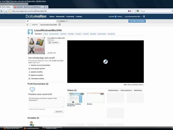Image resolution: width=173 pixels, height=130 pixels.
Task: Click the Ein Video hochladen button
Action: [137, 21]
